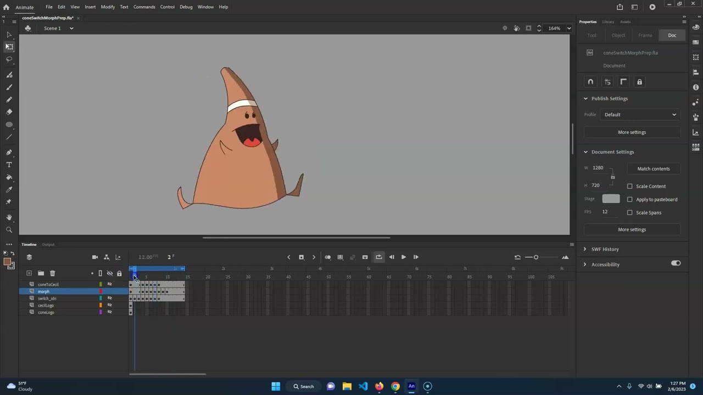703x395 pixels.
Task: Select the Paint Bucket tool
Action: click(x=9, y=177)
